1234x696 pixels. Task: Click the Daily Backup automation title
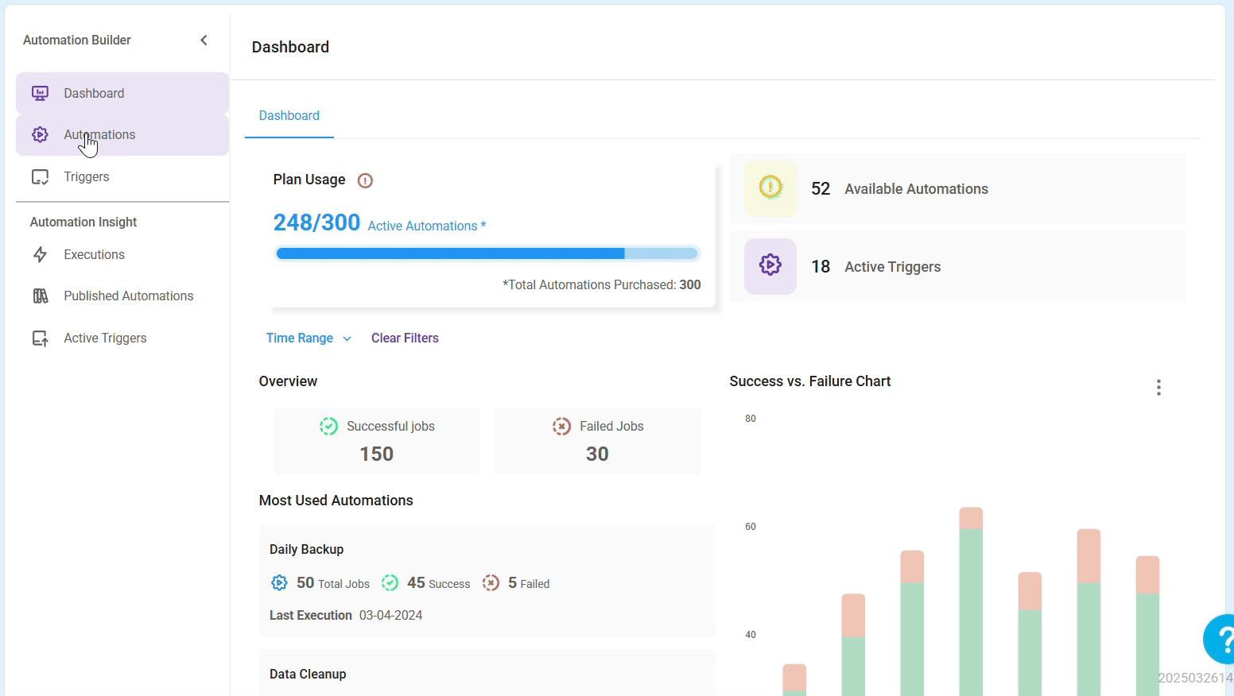tap(306, 549)
